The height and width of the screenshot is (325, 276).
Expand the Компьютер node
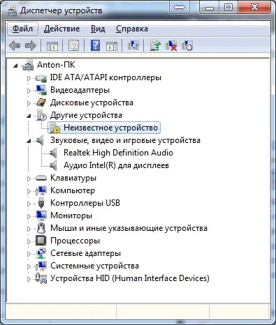point(29,191)
